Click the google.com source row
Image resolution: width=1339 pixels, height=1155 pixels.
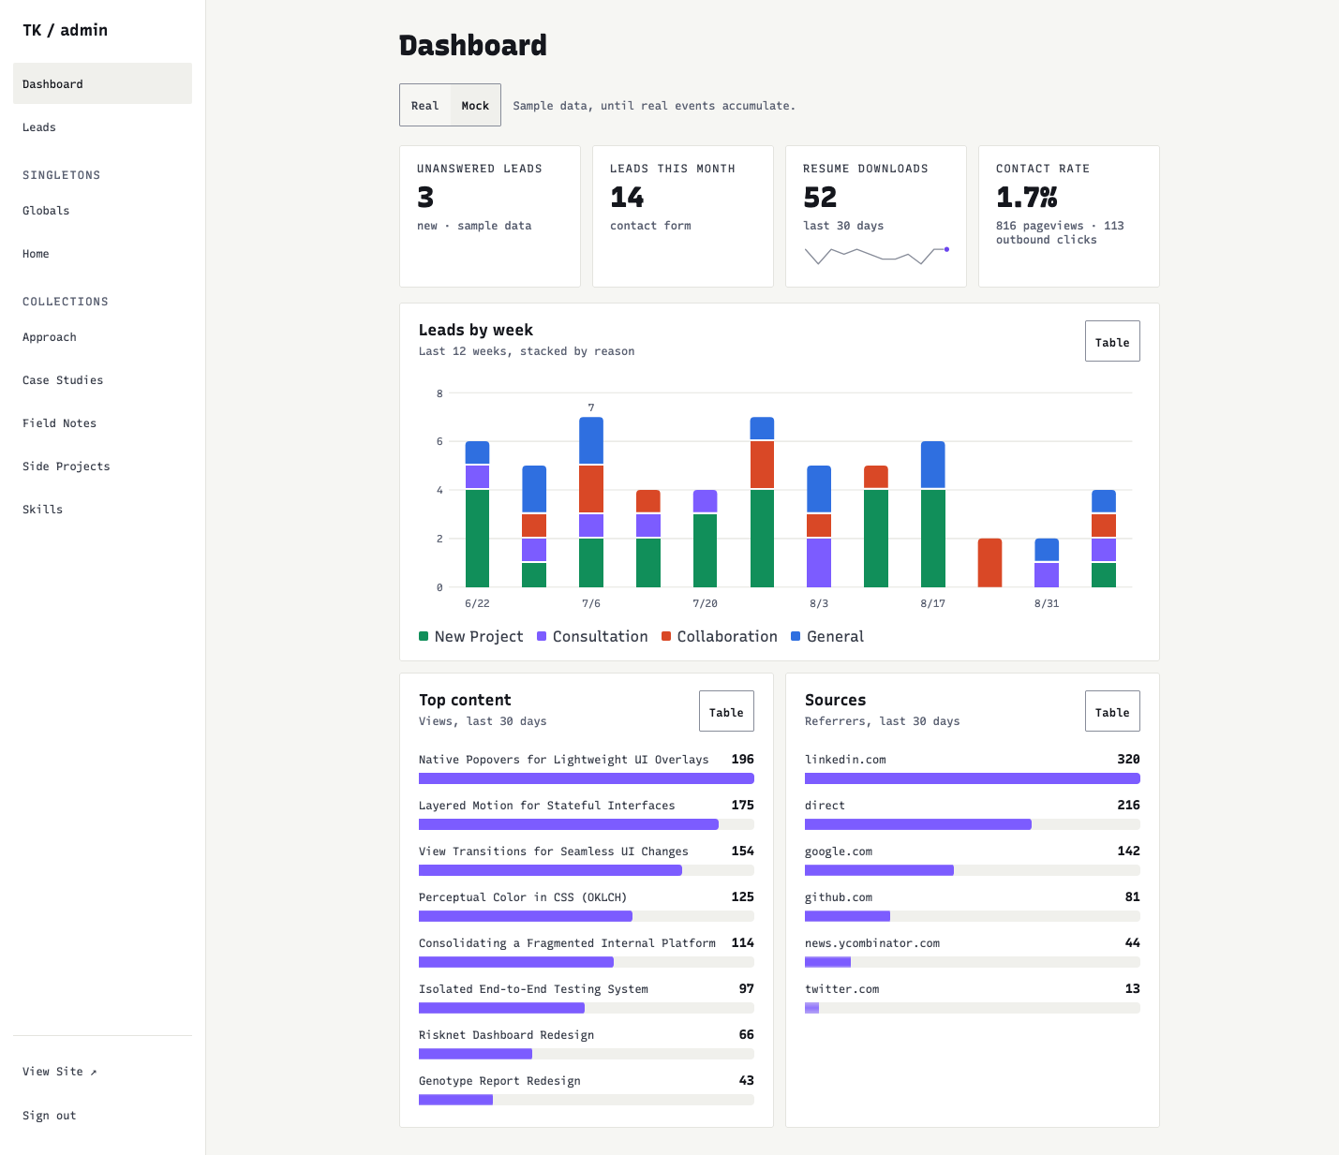tap(973, 862)
